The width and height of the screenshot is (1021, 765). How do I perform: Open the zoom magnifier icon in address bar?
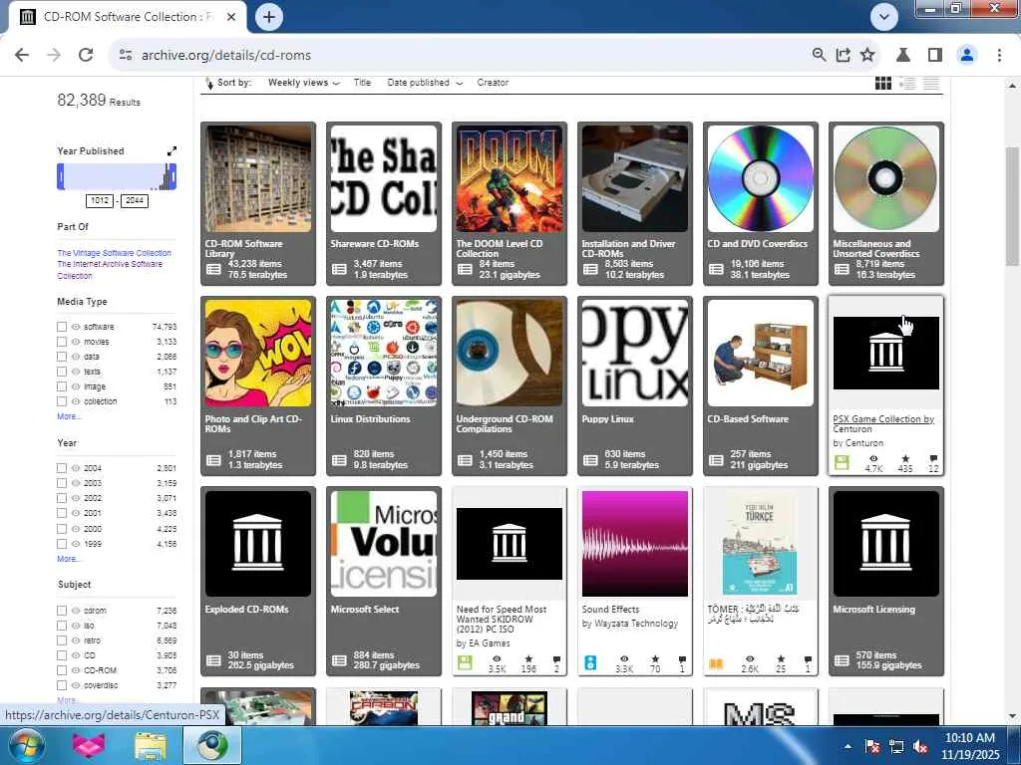click(x=820, y=55)
